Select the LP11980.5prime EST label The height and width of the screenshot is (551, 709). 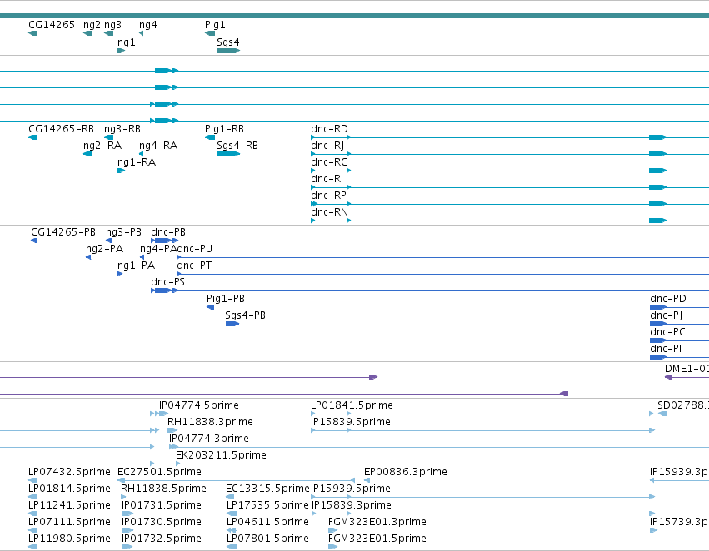pos(69,539)
